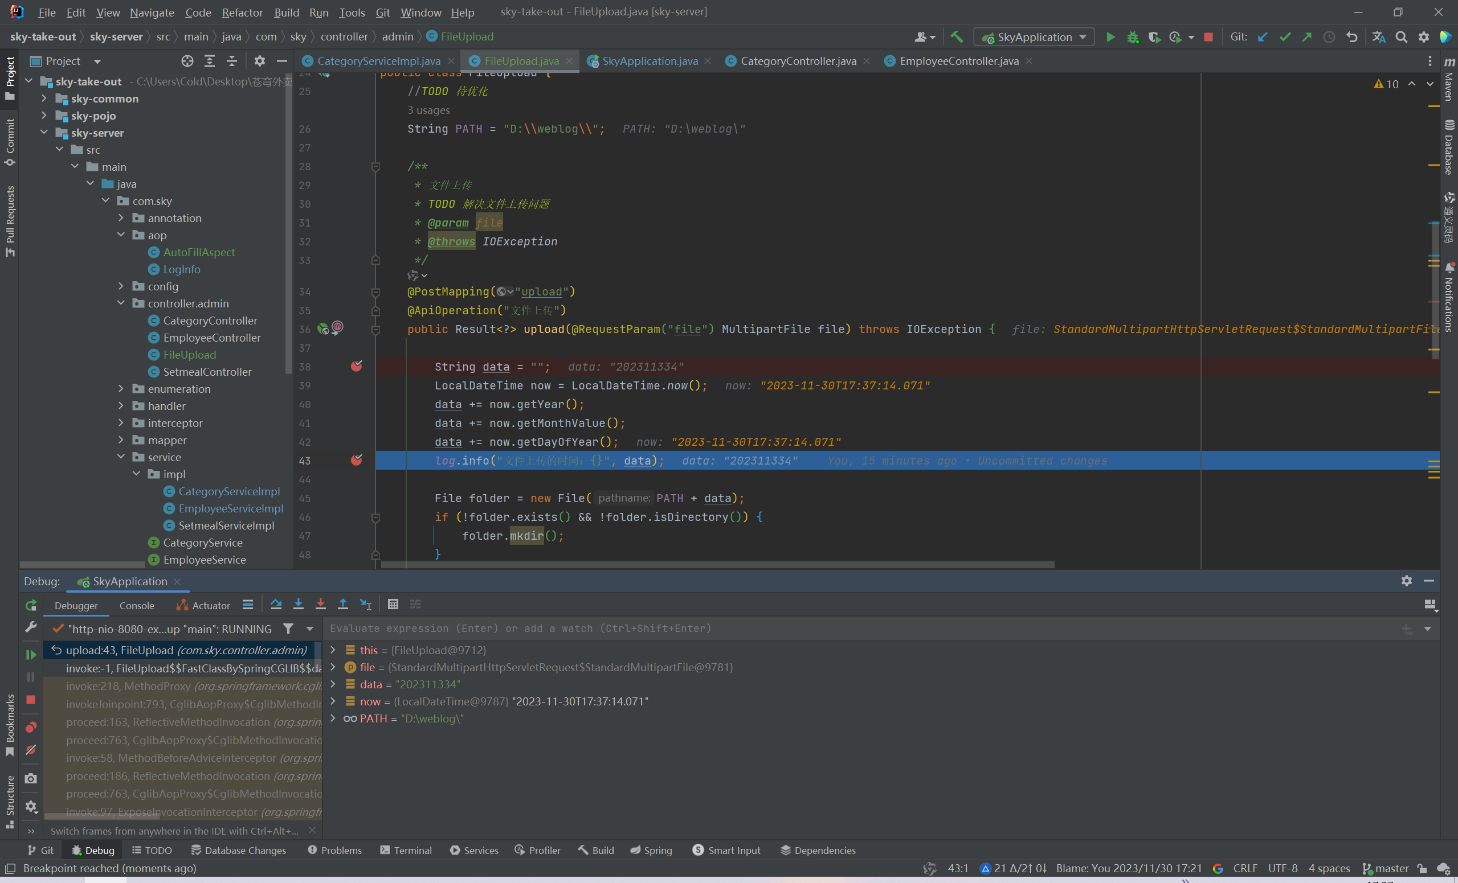Expand the sky-pojo module
This screenshot has height=883, width=1458.
[x=44, y=116]
